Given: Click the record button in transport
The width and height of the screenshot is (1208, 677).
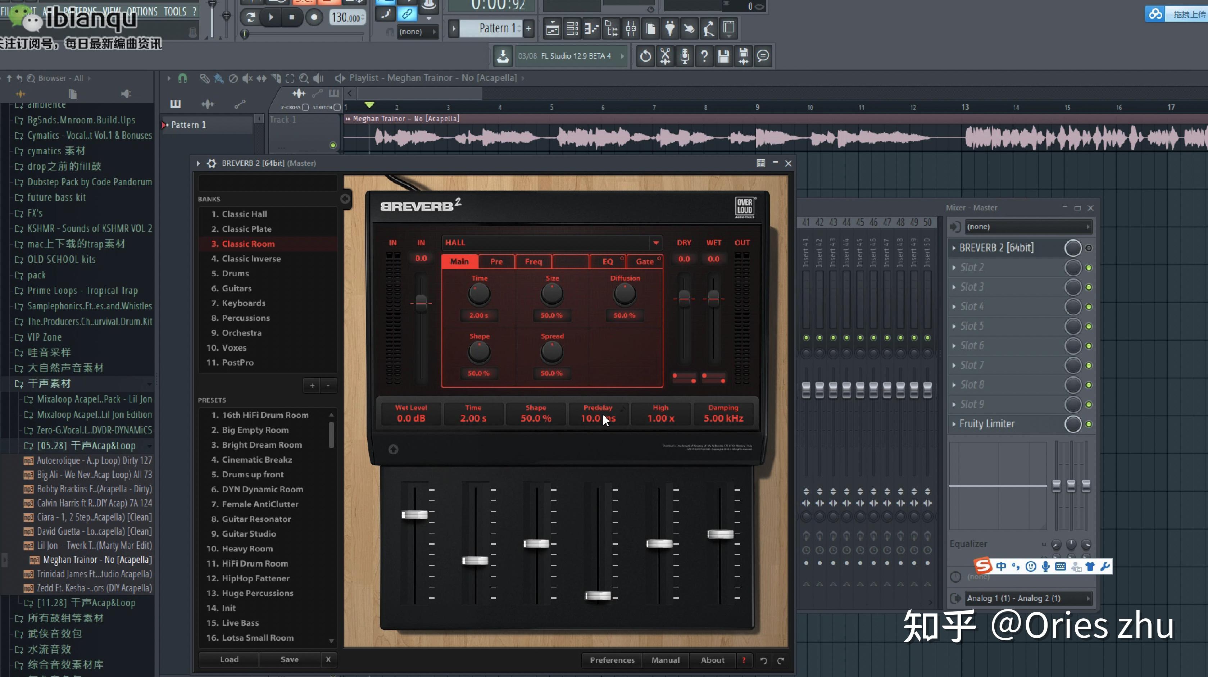Looking at the screenshot, I should (x=314, y=18).
